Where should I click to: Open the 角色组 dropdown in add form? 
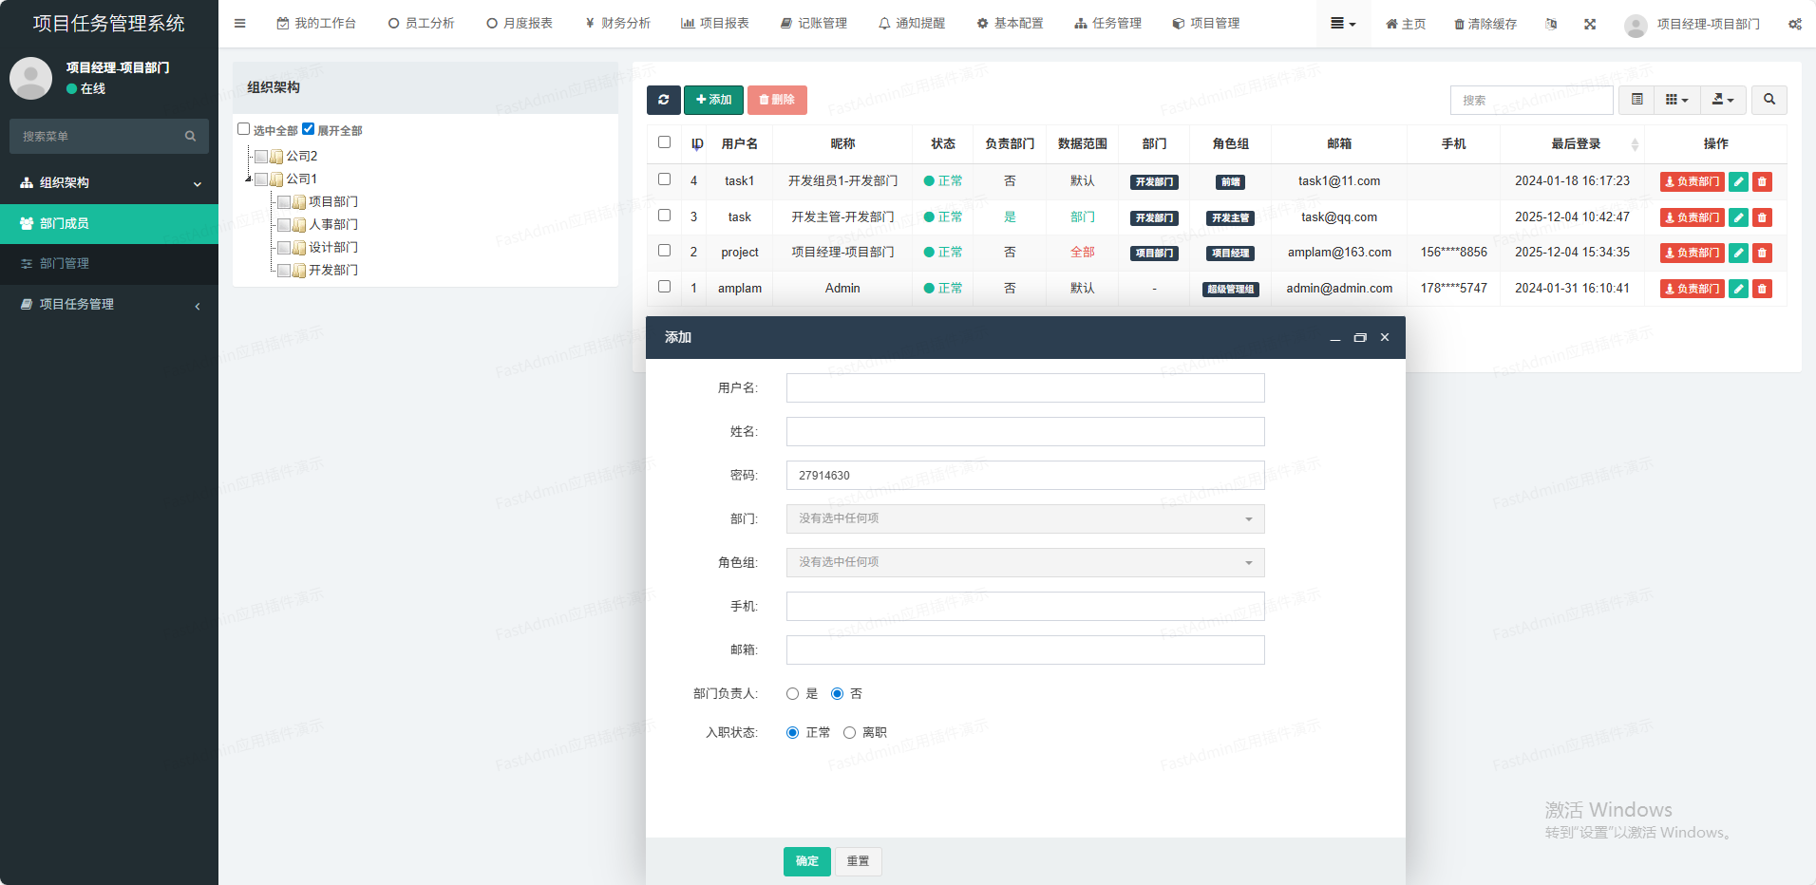pos(1025,562)
